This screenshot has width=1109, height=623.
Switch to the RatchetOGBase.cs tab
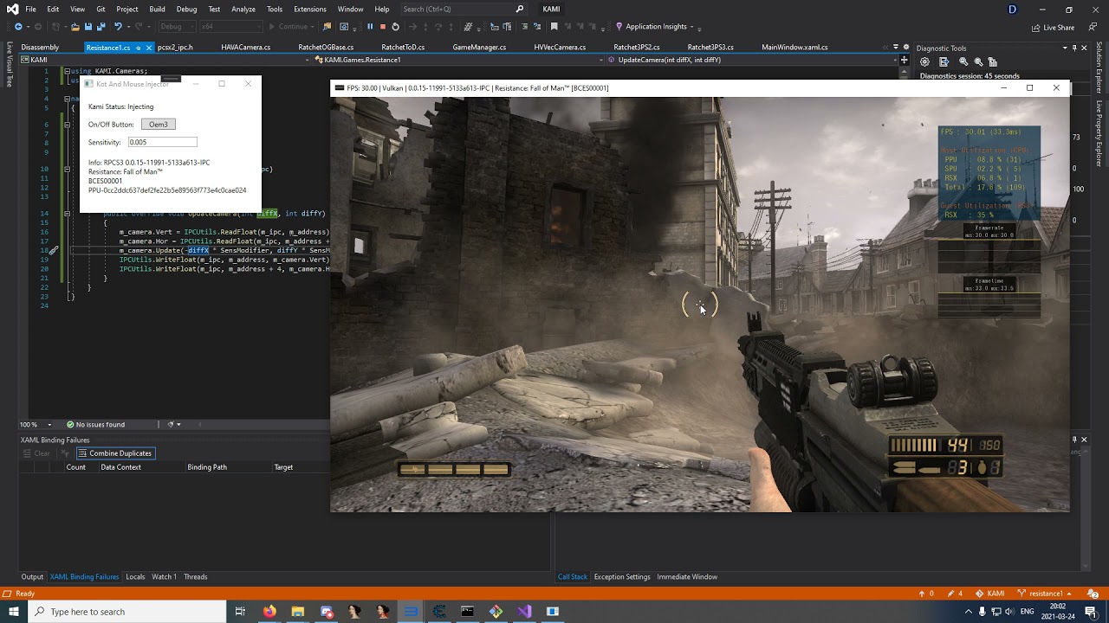[x=326, y=48]
